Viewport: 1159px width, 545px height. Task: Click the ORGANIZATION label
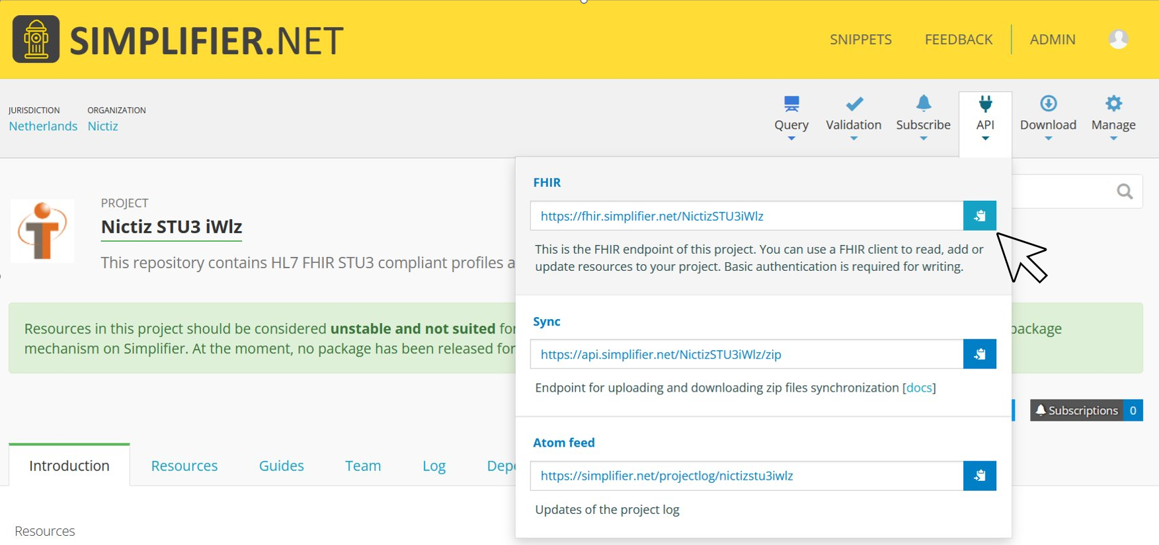(x=116, y=110)
